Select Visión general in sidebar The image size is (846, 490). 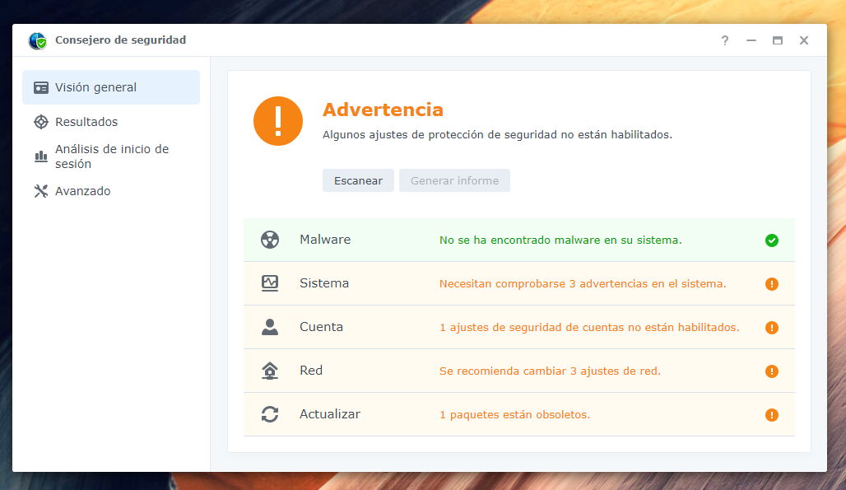pos(110,87)
